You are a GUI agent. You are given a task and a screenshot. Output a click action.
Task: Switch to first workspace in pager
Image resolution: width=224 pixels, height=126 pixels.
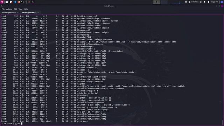pos(156,2)
